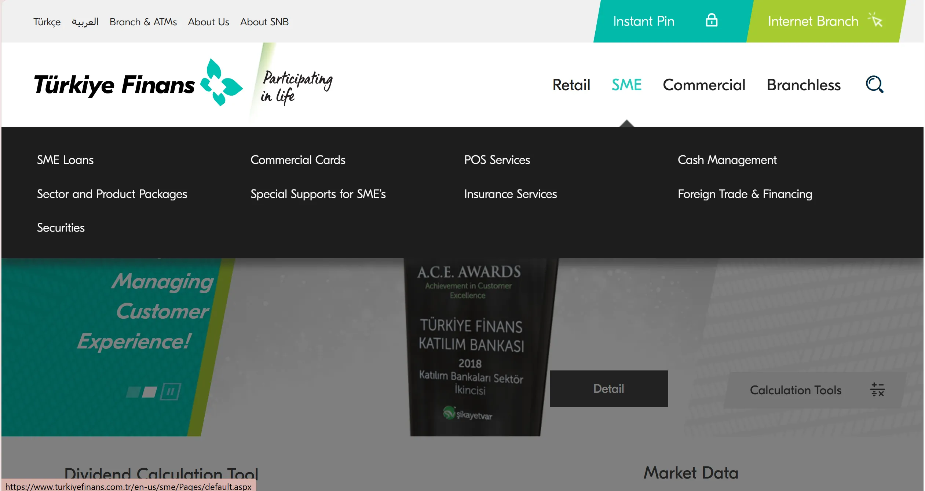Open the Internet Branch button

pyautogui.click(x=826, y=21)
